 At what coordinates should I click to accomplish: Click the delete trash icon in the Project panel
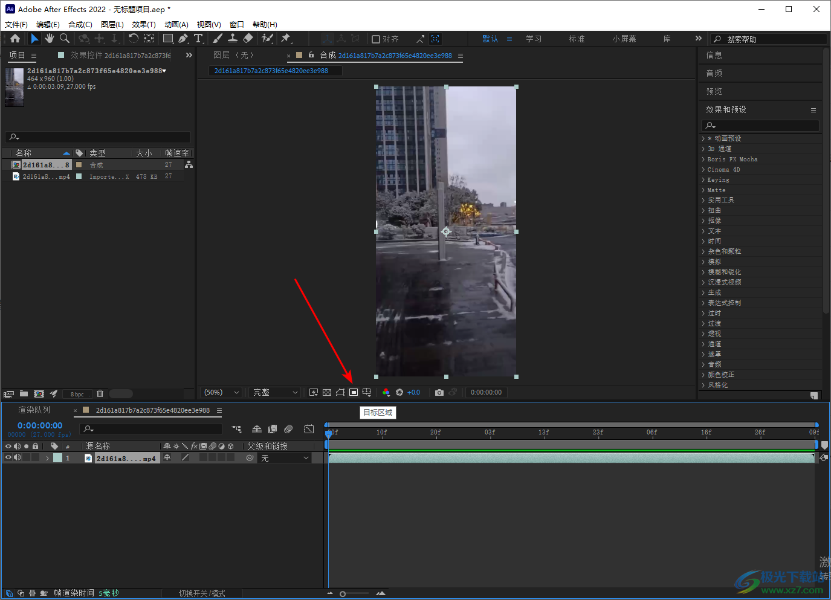[100, 394]
